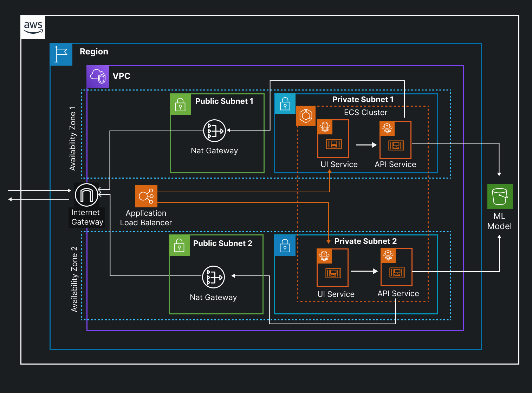Toggle the green lock icon on Public Subnet 1
532x393 pixels.
pyautogui.click(x=180, y=104)
